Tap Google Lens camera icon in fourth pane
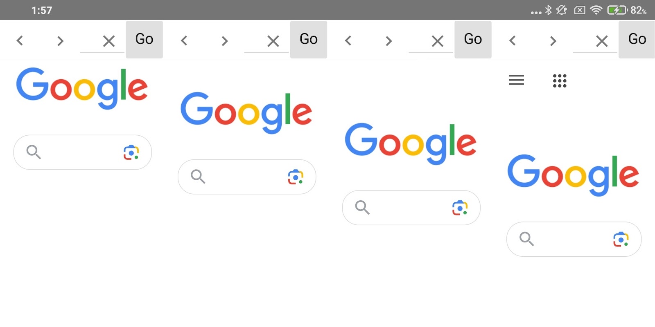The height and width of the screenshot is (327, 655). (621, 240)
